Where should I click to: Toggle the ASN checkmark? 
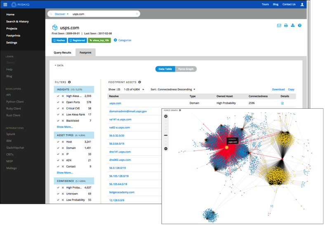click(58, 160)
